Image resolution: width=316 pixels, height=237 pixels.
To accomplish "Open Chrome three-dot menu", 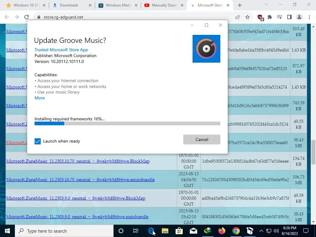I will click(309, 17).
